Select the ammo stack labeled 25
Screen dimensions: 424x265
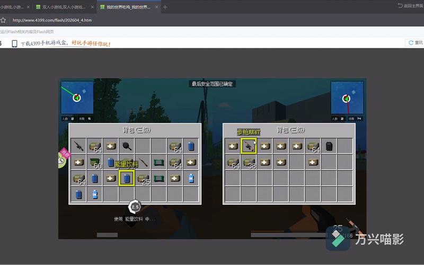point(143,179)
